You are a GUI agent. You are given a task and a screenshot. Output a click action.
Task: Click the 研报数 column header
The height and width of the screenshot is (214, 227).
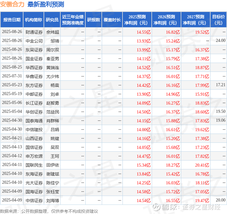[94, 20]
